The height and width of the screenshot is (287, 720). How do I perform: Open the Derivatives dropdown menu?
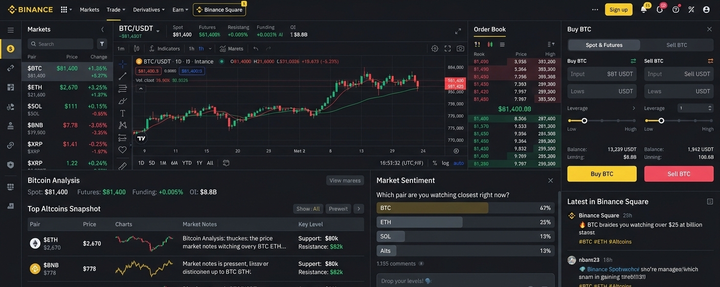149,10
